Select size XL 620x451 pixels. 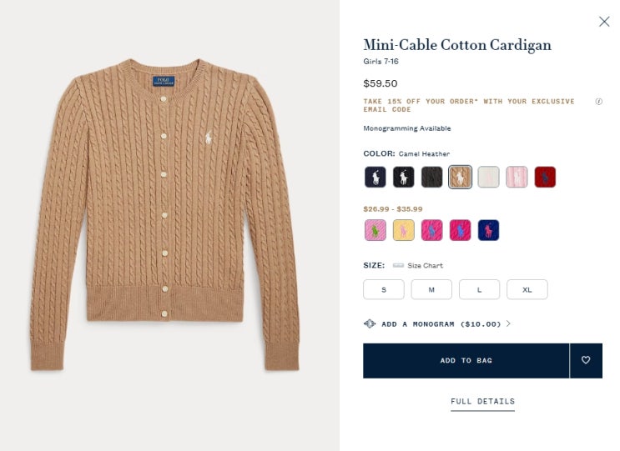point(527,289)
